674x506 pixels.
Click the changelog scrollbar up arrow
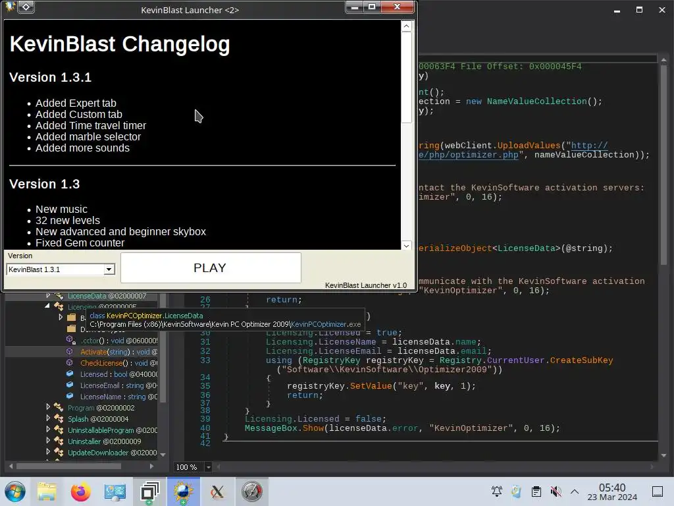pyautogui.click(x=406, y=26)
